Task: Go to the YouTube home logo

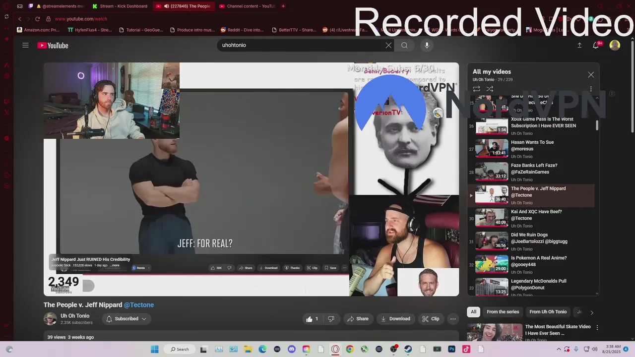Action: tap(53, 46)
